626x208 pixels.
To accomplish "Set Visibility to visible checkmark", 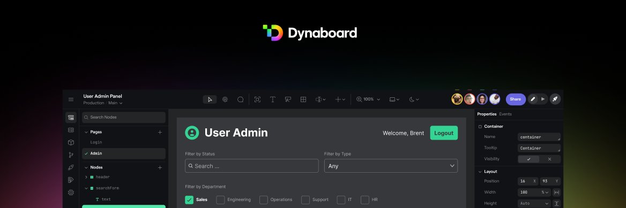I will (x=528, y=159).
